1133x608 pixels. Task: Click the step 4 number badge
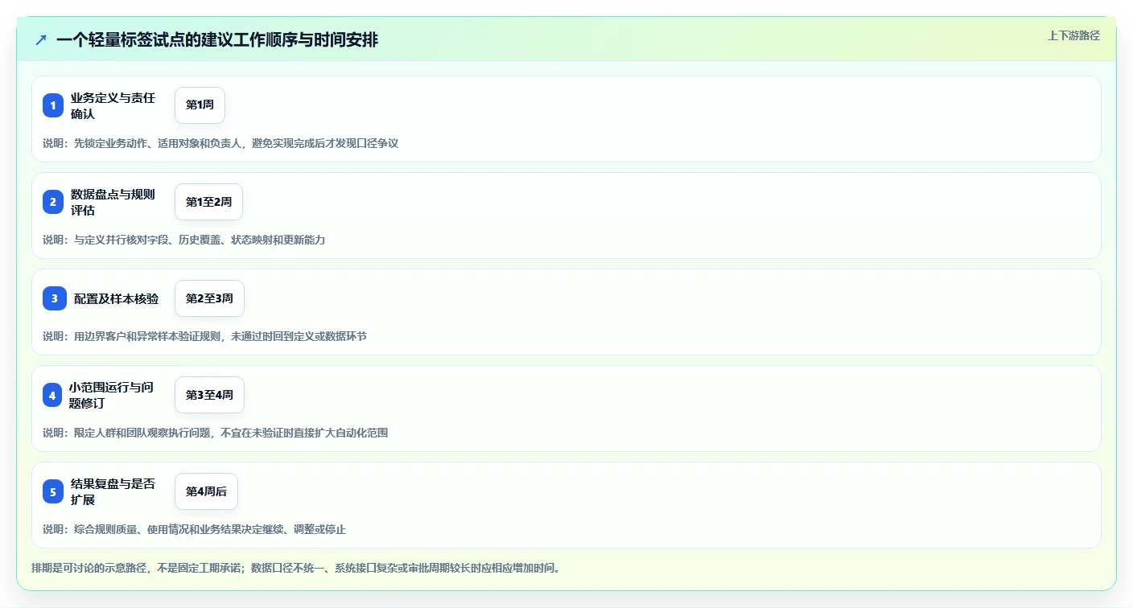coord(52,395)
